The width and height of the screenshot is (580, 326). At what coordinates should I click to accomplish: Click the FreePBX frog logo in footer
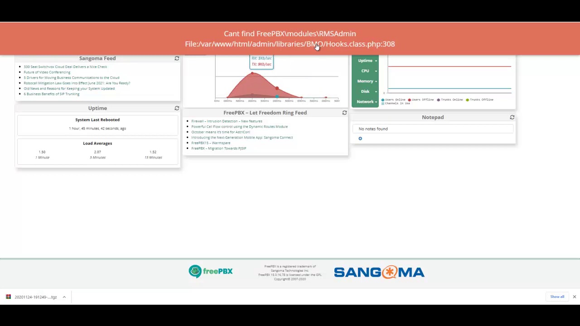pyautogui.click(x=211, y=271)
